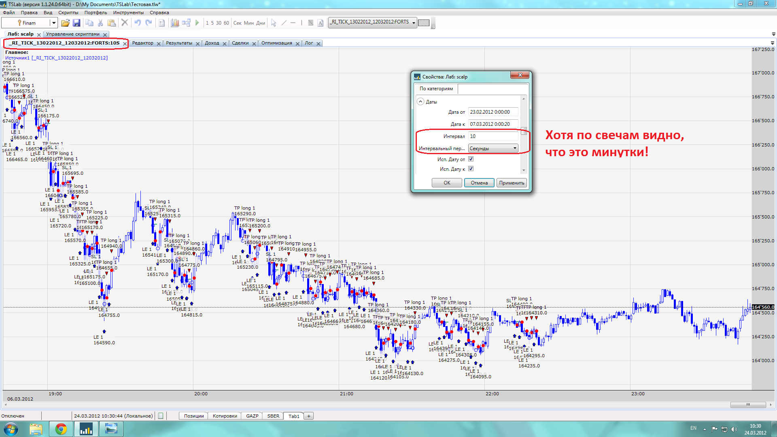Toggle the 'Исп. Дату к' checkbox
This screenshot has width=777, height=437.
pos(471,169)
